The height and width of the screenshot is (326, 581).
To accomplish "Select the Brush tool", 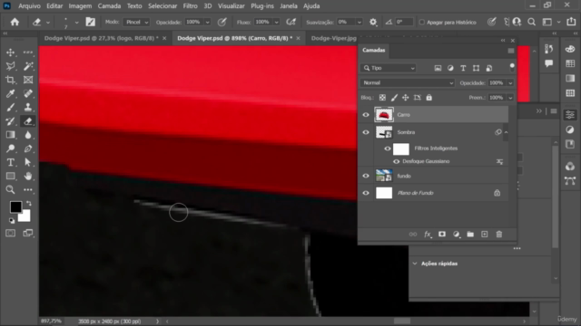I will click(10, 107).
